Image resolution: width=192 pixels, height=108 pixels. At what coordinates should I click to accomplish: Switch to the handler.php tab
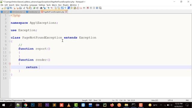click(33, 12)
